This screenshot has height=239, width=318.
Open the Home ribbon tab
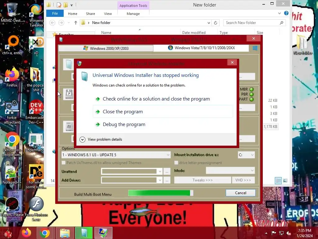(73, 14)
